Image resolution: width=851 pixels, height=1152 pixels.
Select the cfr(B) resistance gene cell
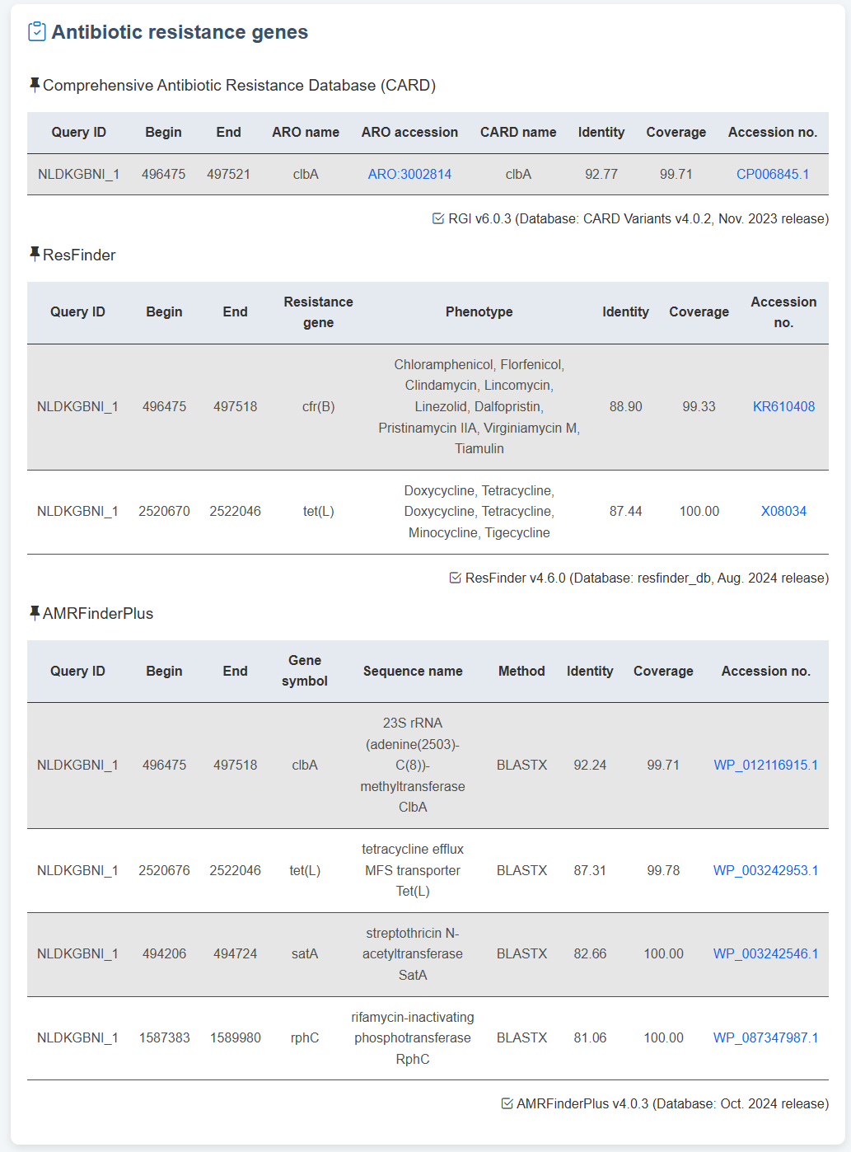point(318,406)
